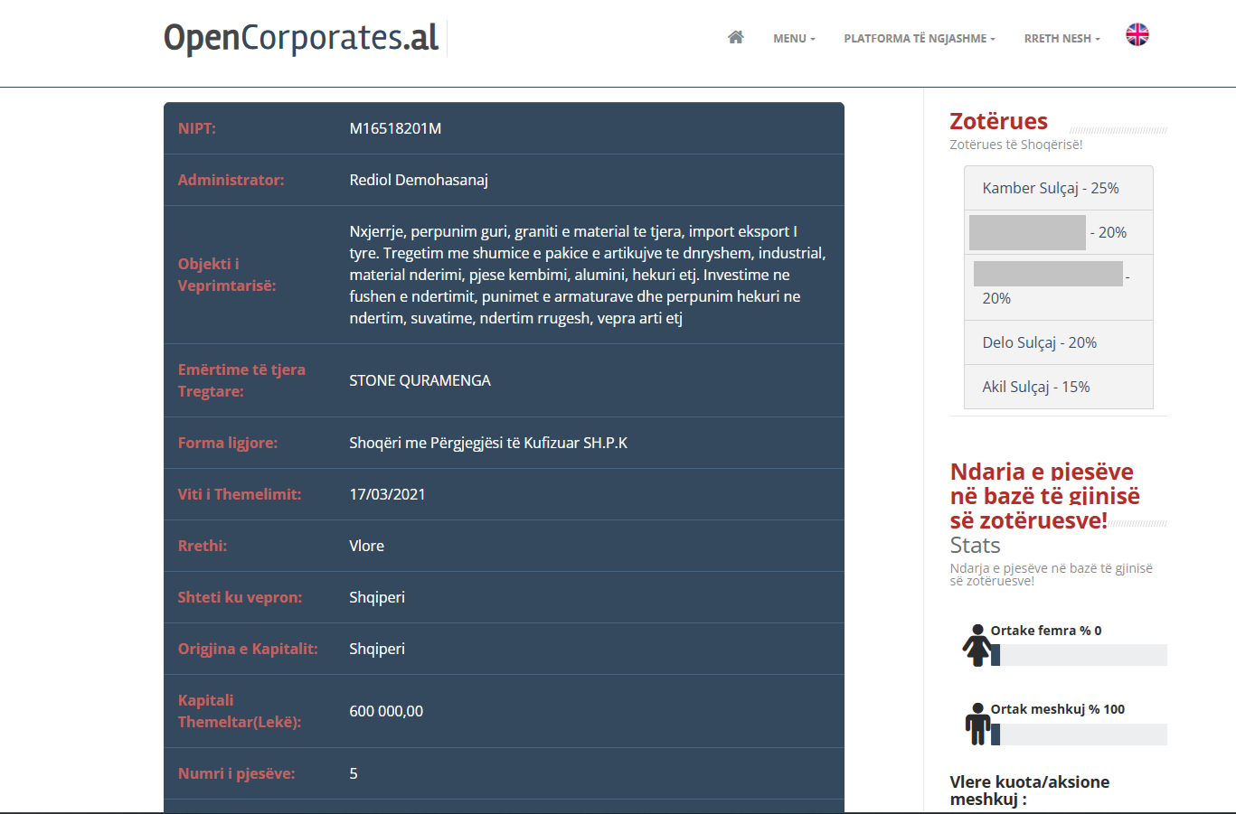Select owner Kamber Sulçaj - 25%
This screenshot has height=814, width=1236.
tap(1051, 188)
